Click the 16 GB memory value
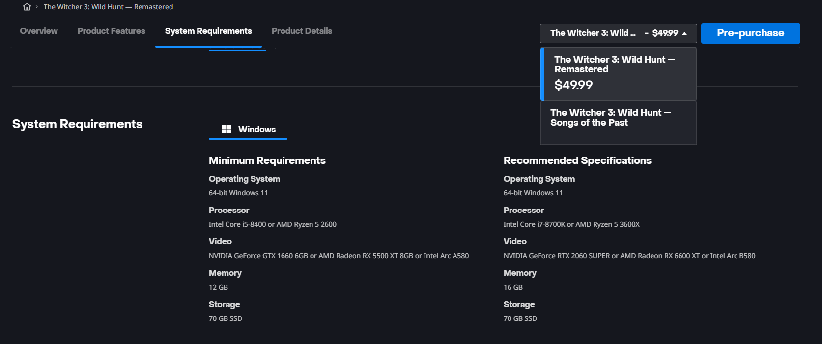Image resolution: width=822 pixels, height=344 pixels. [513, 287]
